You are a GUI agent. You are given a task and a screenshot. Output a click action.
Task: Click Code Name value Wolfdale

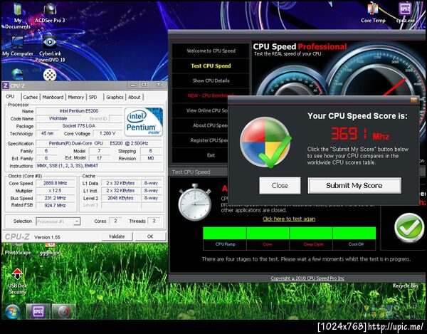58,118
